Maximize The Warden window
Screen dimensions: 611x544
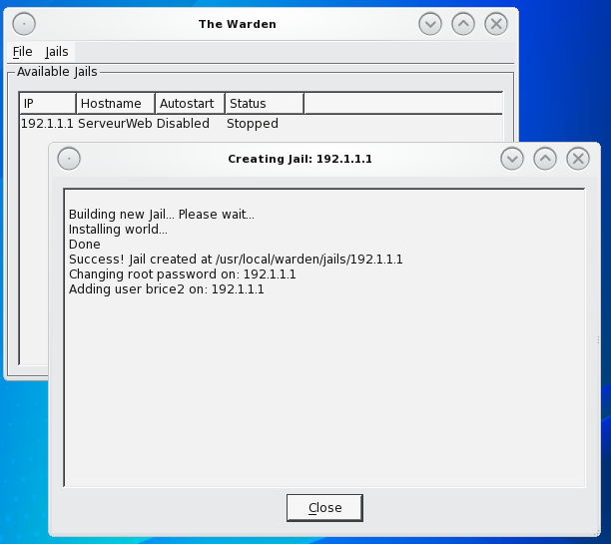pyautogui.click(x=463, y=24)
